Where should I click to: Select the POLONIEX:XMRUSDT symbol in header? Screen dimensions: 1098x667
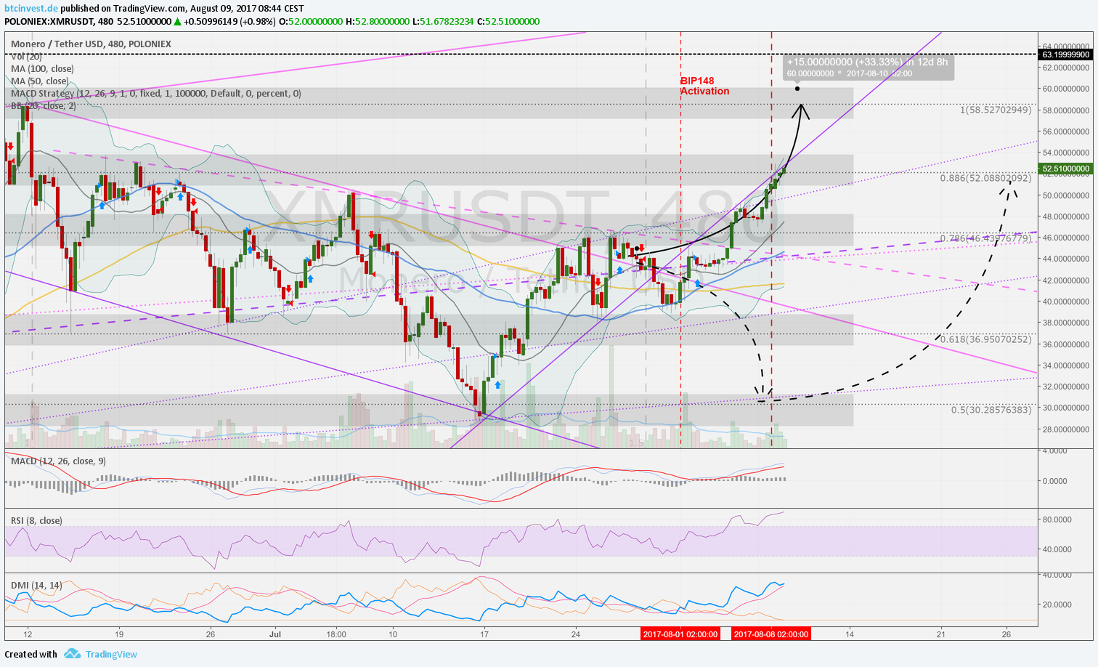[49, 21]
